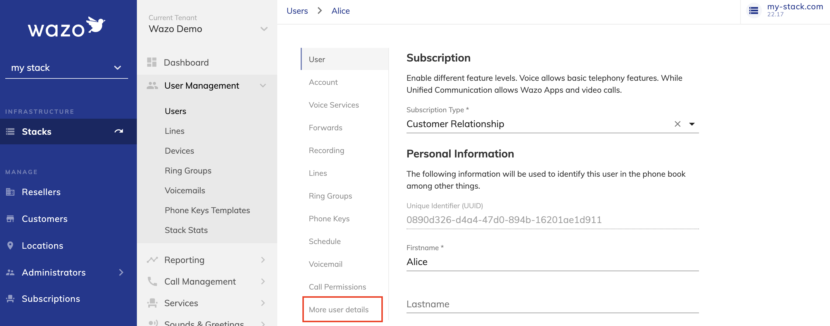Image resolution: width=830 pixels, height=326 pixels.
Task: Expand the Services chevron
Action: [263, 303]
